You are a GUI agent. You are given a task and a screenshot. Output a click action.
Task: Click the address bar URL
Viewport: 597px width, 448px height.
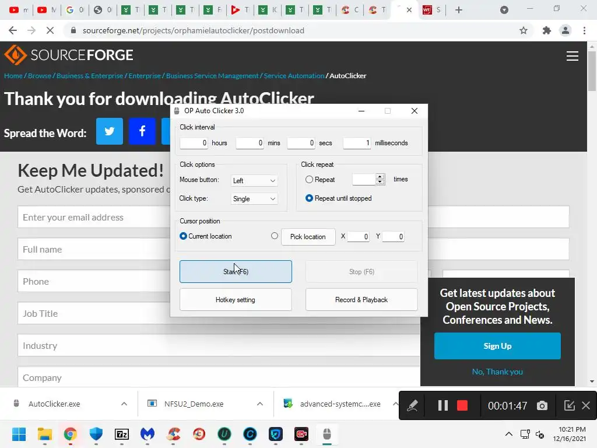tap(194, 30)
